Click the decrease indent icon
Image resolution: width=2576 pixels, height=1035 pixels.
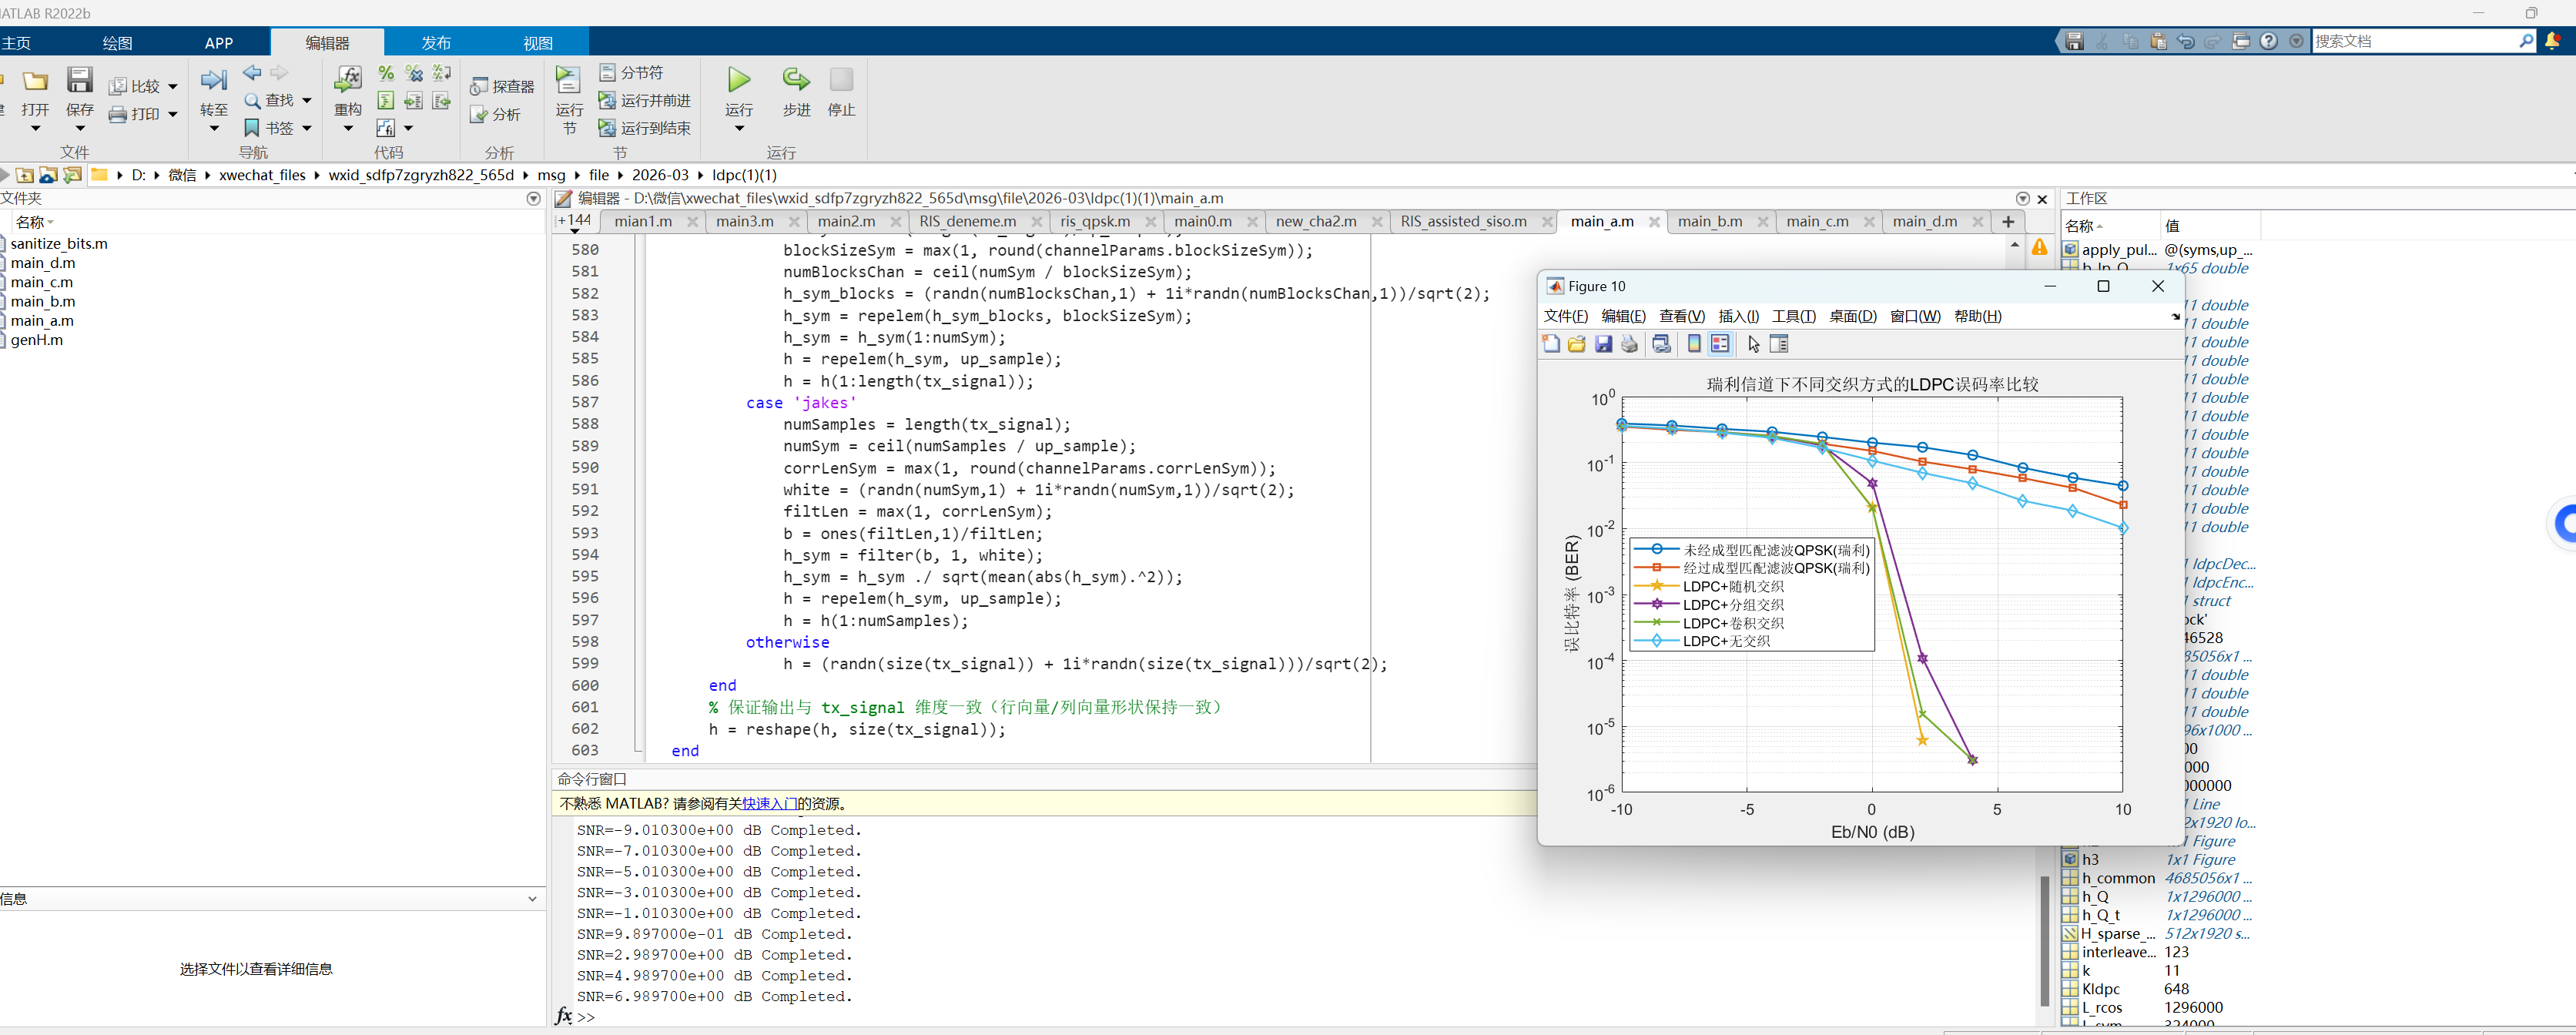(x=442, y=101)
